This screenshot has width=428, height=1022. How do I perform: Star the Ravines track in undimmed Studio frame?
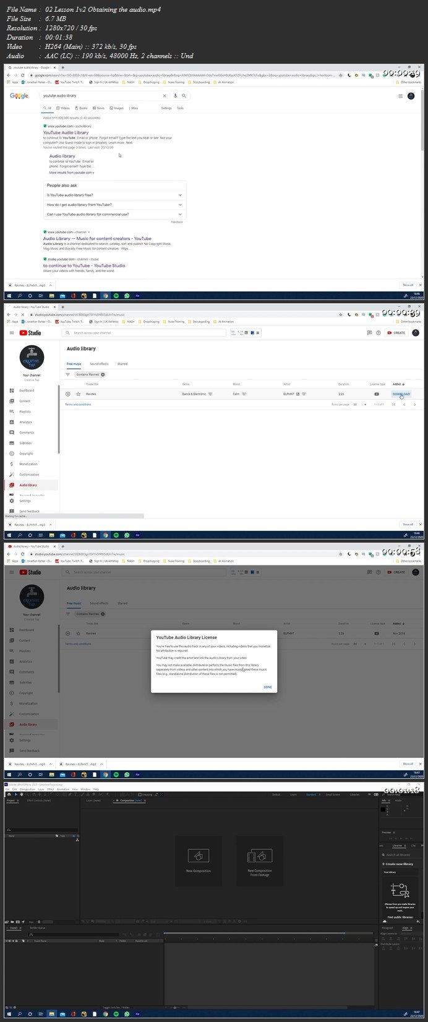[78, 394]
